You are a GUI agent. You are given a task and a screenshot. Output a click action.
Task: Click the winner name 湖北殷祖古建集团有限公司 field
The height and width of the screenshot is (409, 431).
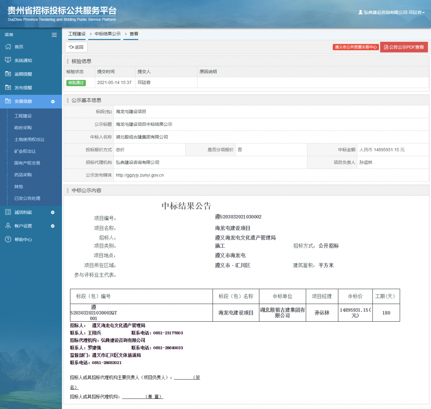[x=142, y=137]
